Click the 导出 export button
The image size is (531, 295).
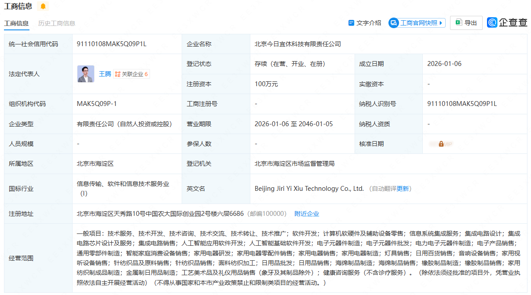click(466, 23)
